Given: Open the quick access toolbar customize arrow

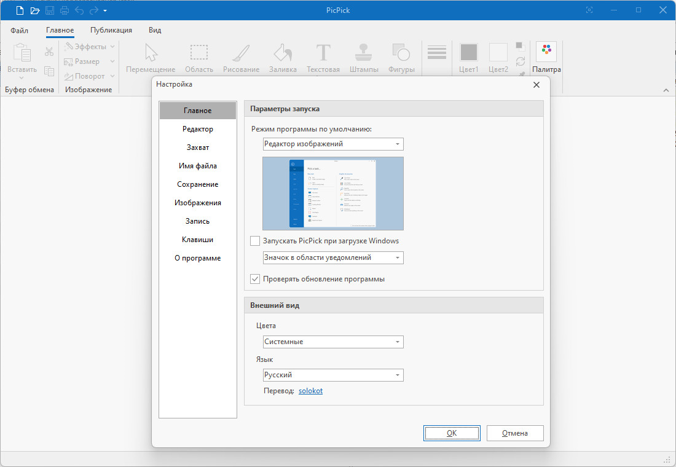Looking at the screenshot, I should pyautogui.click(x=104, y=11).
